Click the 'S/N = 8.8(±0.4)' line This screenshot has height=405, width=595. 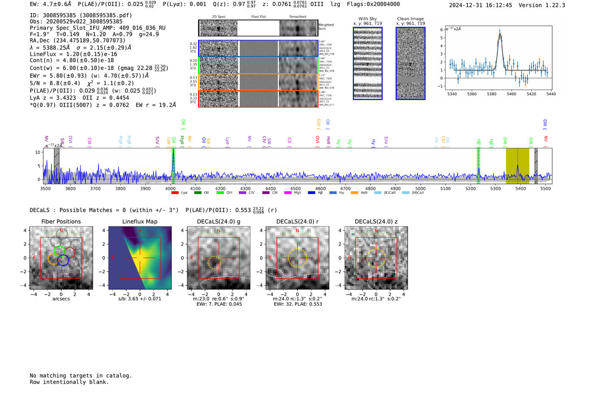click(x=55, y=83)
